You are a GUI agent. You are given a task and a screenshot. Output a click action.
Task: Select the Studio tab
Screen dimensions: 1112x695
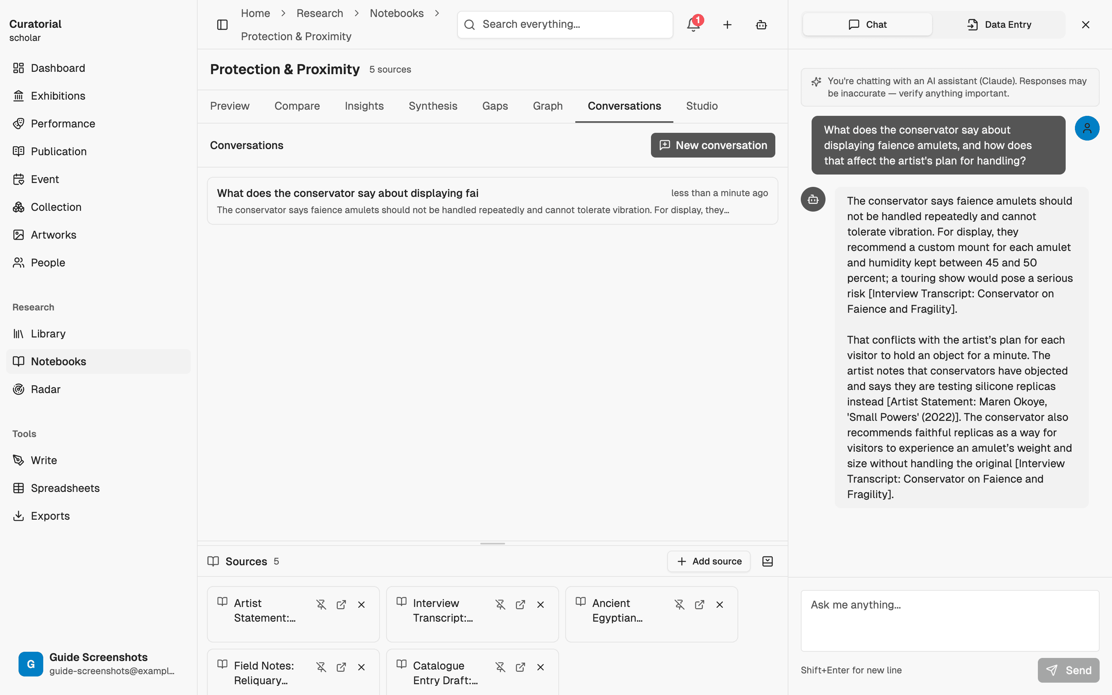click(x=702, y=106)
